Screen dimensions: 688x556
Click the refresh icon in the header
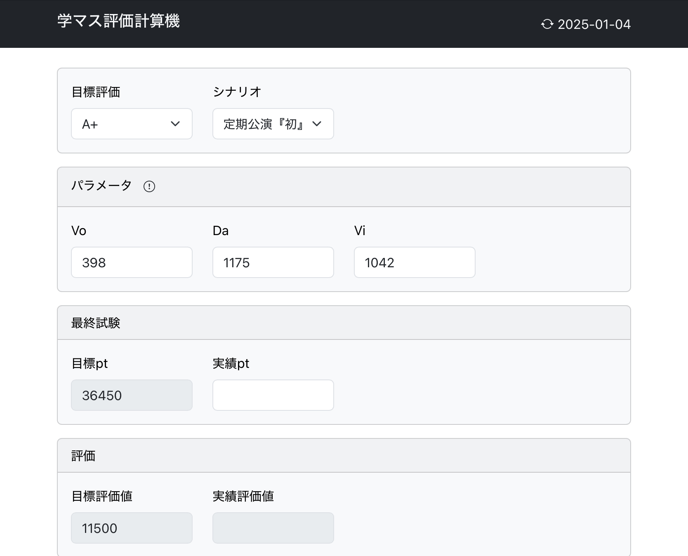coord(547,24)
